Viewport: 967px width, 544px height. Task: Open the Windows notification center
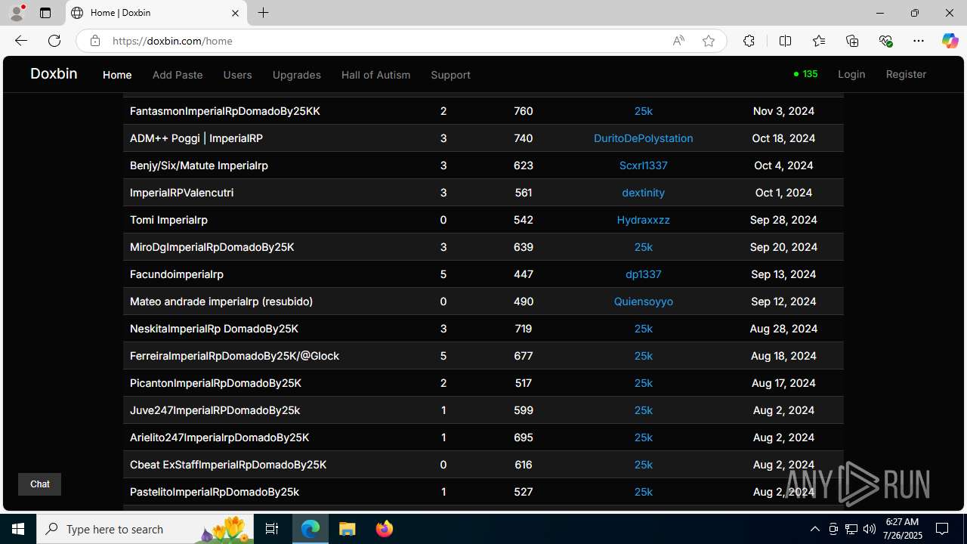coord(942,529)
